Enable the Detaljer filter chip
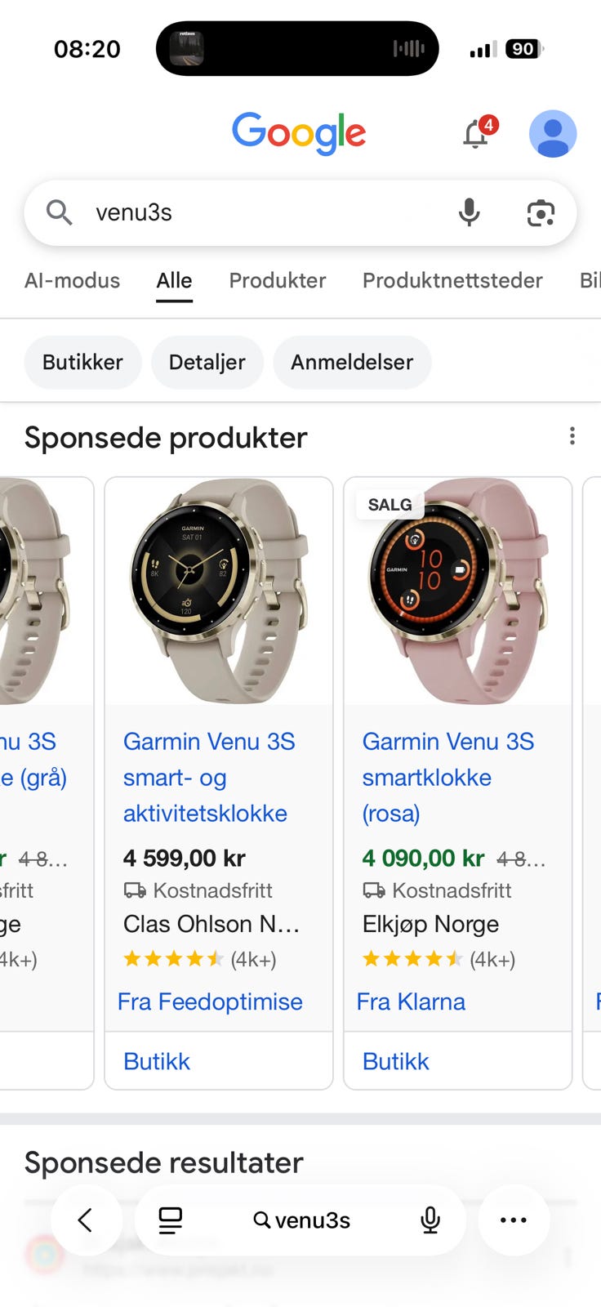This screenshot has height=1307, width=601. click(x=207, y=362)
